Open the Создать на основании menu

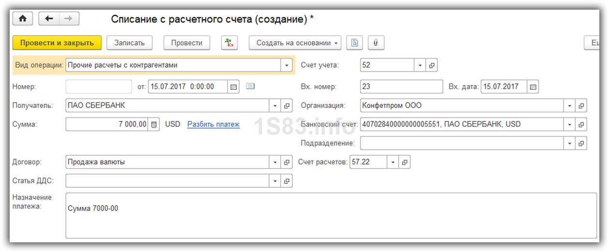295,43
